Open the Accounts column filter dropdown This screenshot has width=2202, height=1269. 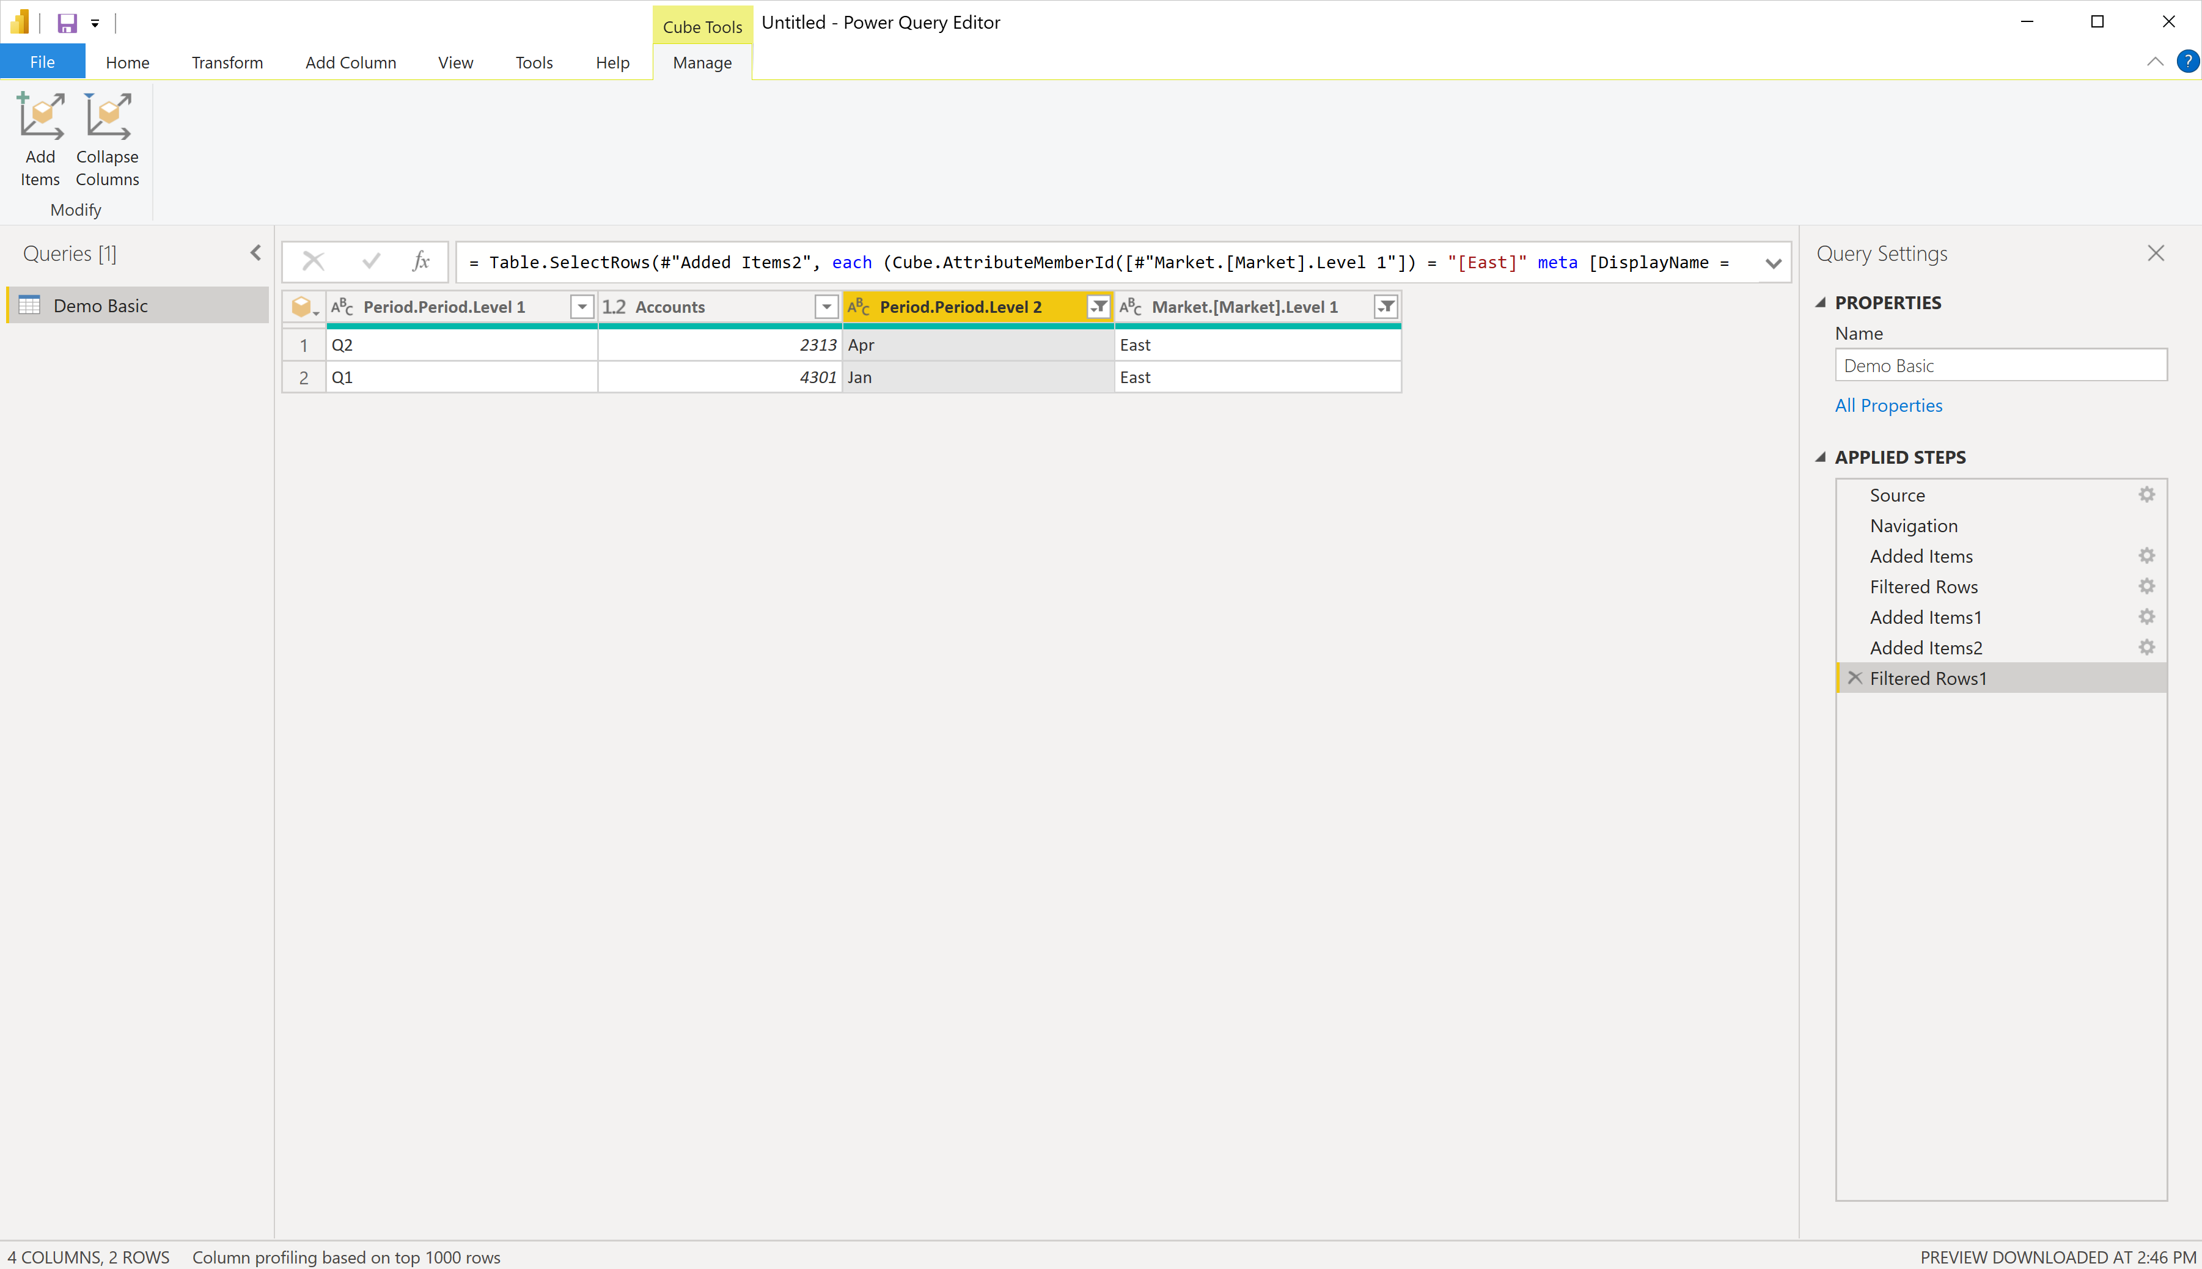[x=826, y=307]
